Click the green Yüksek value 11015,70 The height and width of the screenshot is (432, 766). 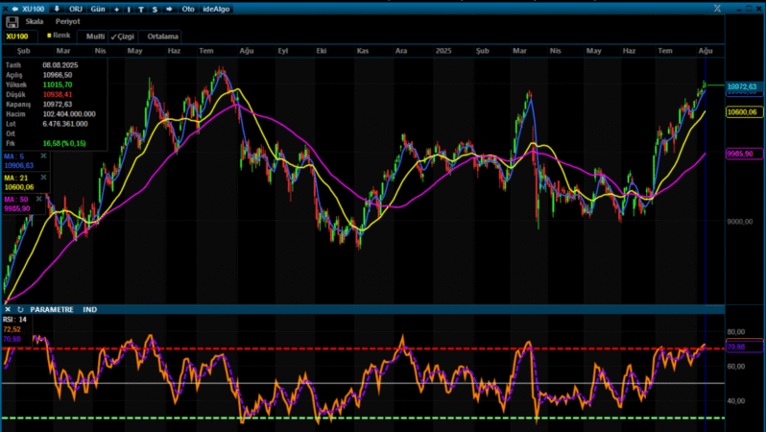[58, 84]
